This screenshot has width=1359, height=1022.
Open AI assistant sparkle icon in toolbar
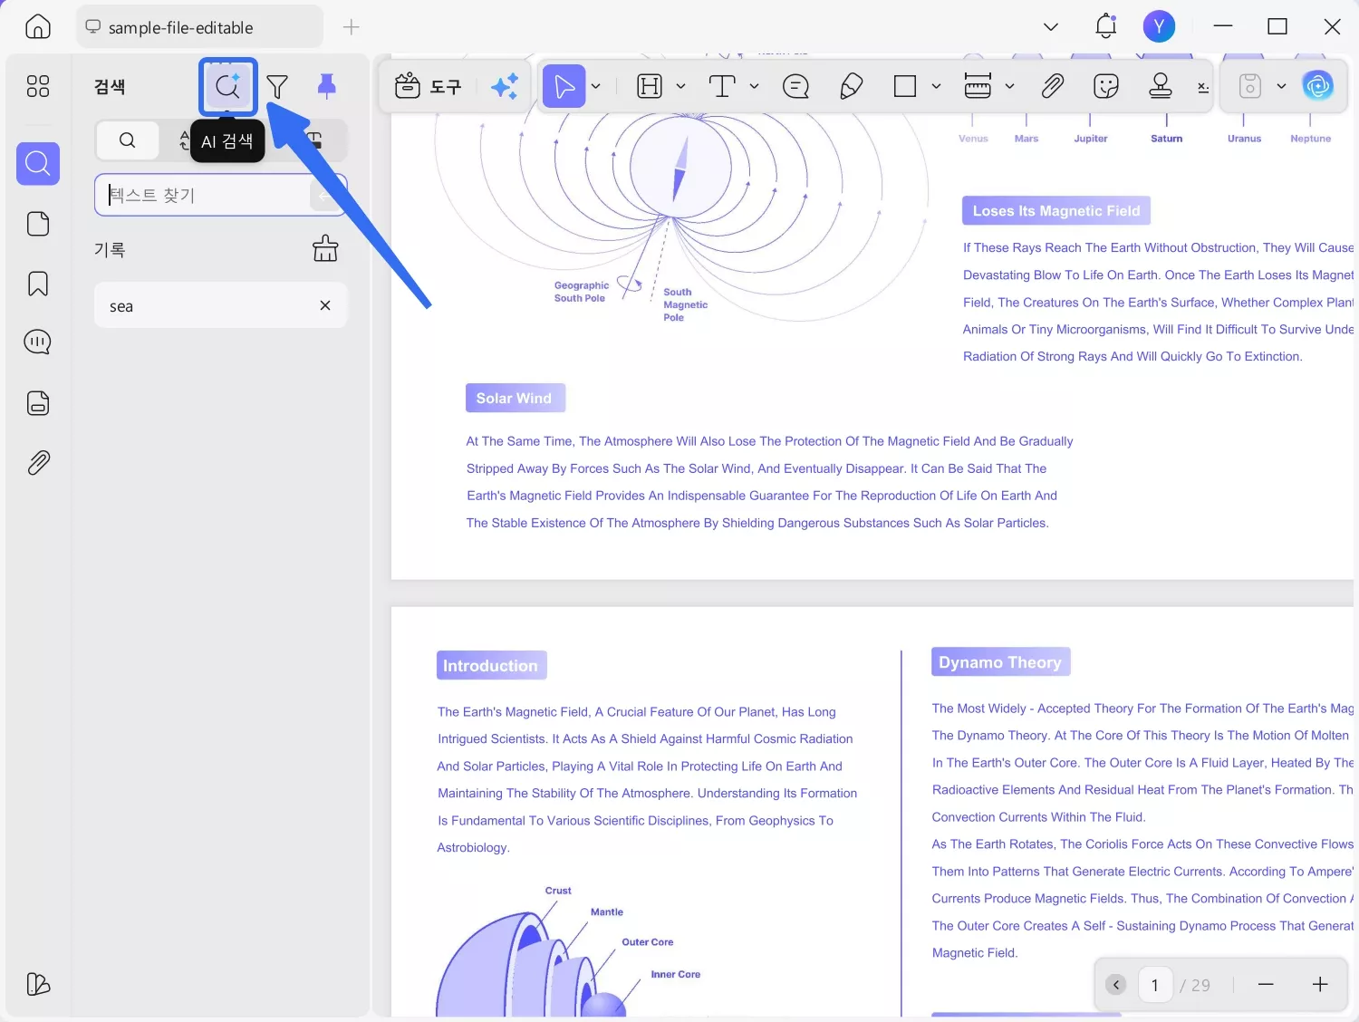pyautogui.click(x=505, y=87)
